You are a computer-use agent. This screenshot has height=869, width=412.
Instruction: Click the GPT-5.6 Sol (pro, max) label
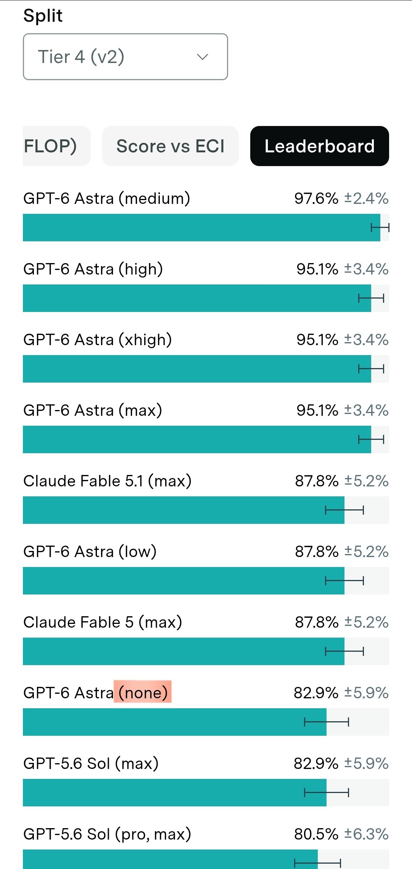click(107, 834)
